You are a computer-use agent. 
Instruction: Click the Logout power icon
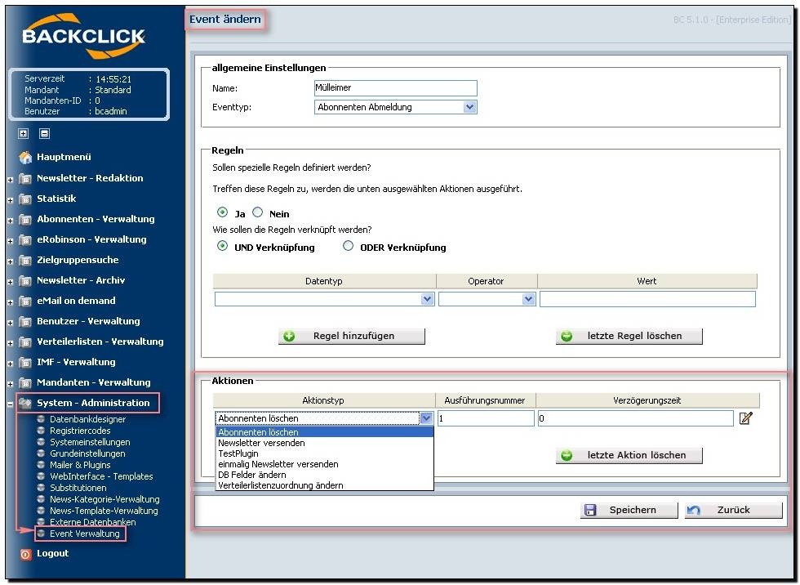[x=25, y=554]
